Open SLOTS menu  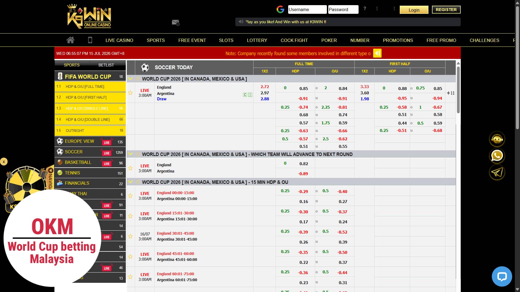tap(226, 40)
